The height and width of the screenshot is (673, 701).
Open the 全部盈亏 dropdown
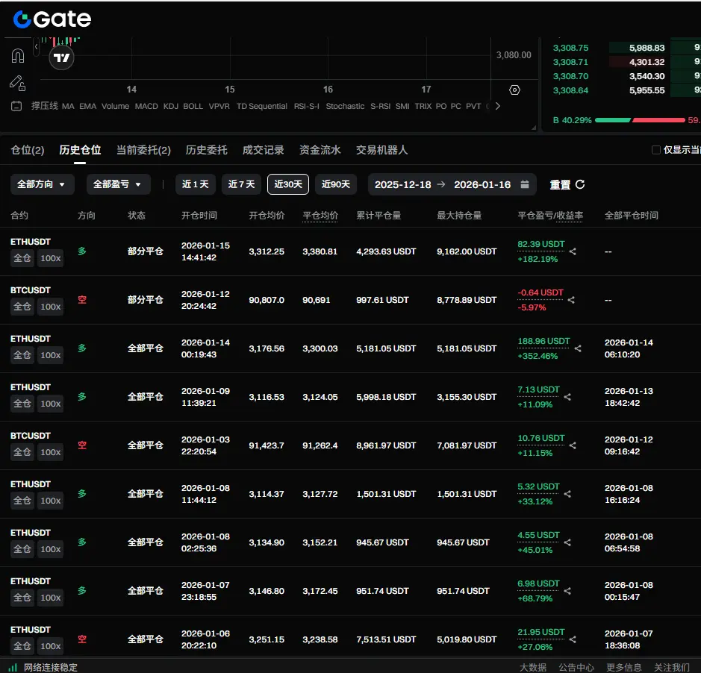[x=118, y=184]
